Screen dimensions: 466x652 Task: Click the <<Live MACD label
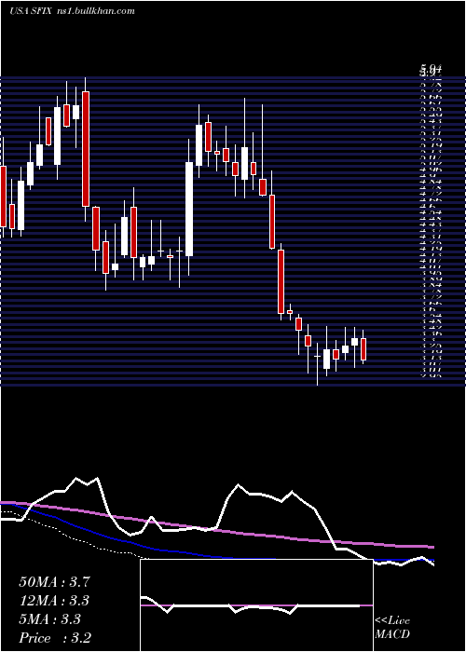click(392, 628)
